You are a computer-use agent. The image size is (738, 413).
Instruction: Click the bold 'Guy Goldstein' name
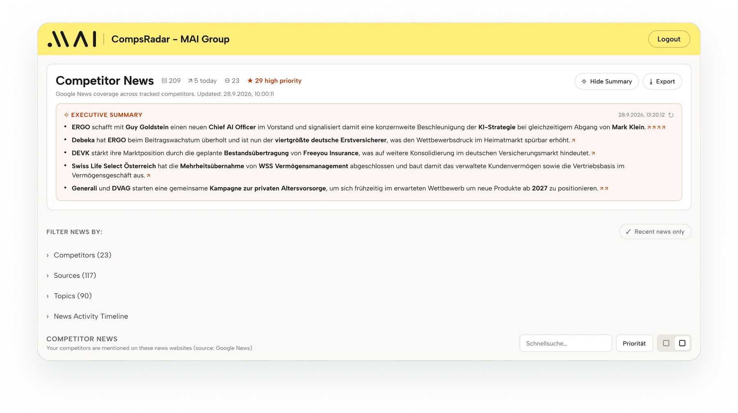coord(147,127)
